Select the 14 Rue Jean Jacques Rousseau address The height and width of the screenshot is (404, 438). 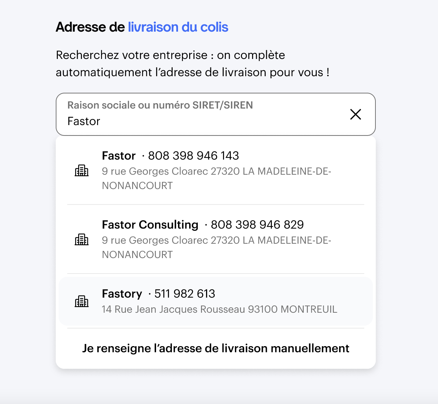point(219,309)
